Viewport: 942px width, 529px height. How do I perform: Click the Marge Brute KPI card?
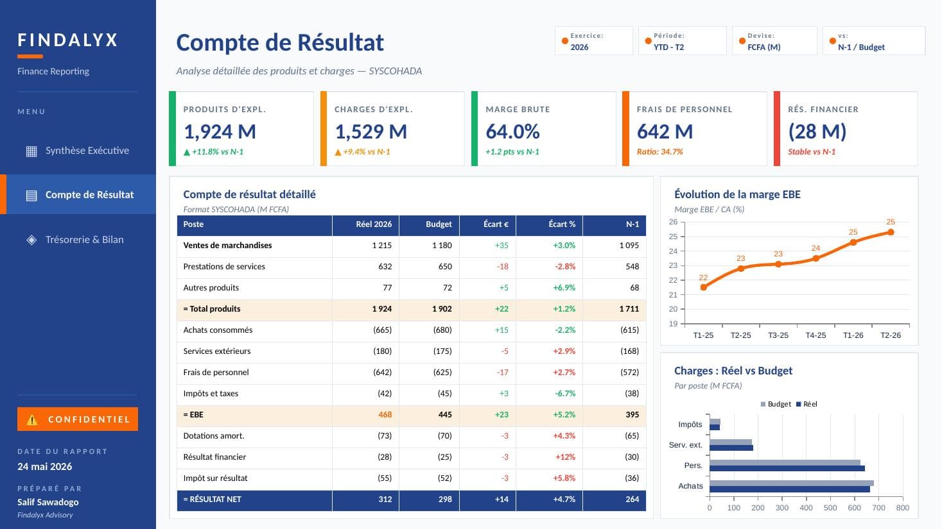[544, 129]
